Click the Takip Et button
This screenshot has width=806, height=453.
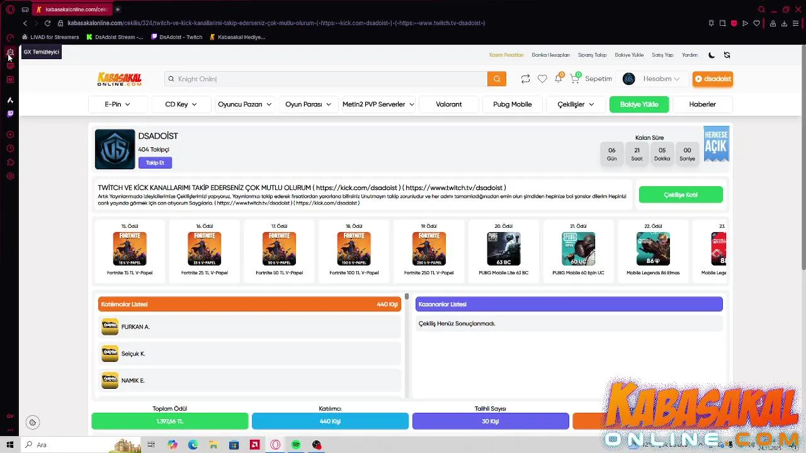pyautogui.click(x=155, y=163)
